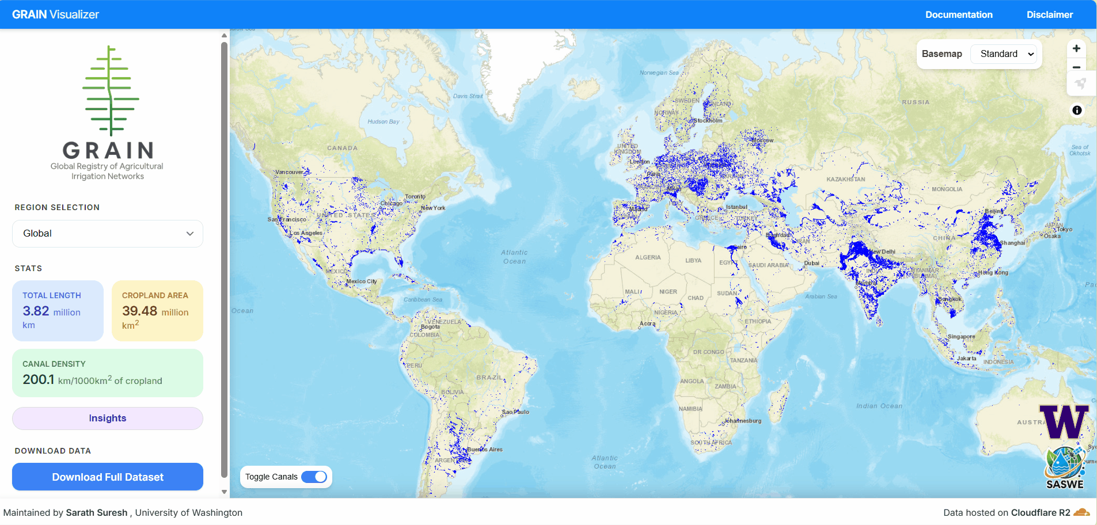1097x525 pixels.
Task: Disable the Toggle Canals switch
Action: tap(316, 477)
